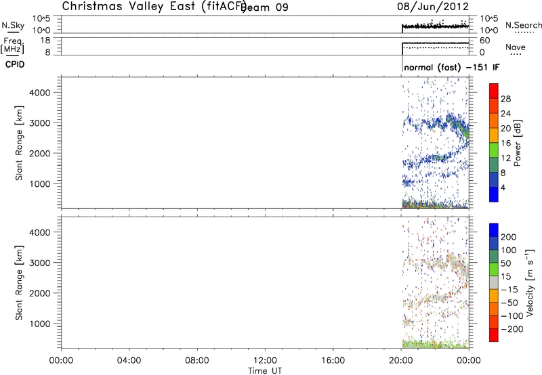Click the Power colorbar green segment near 12
The image size is (542, 375).
pos(494,150)
